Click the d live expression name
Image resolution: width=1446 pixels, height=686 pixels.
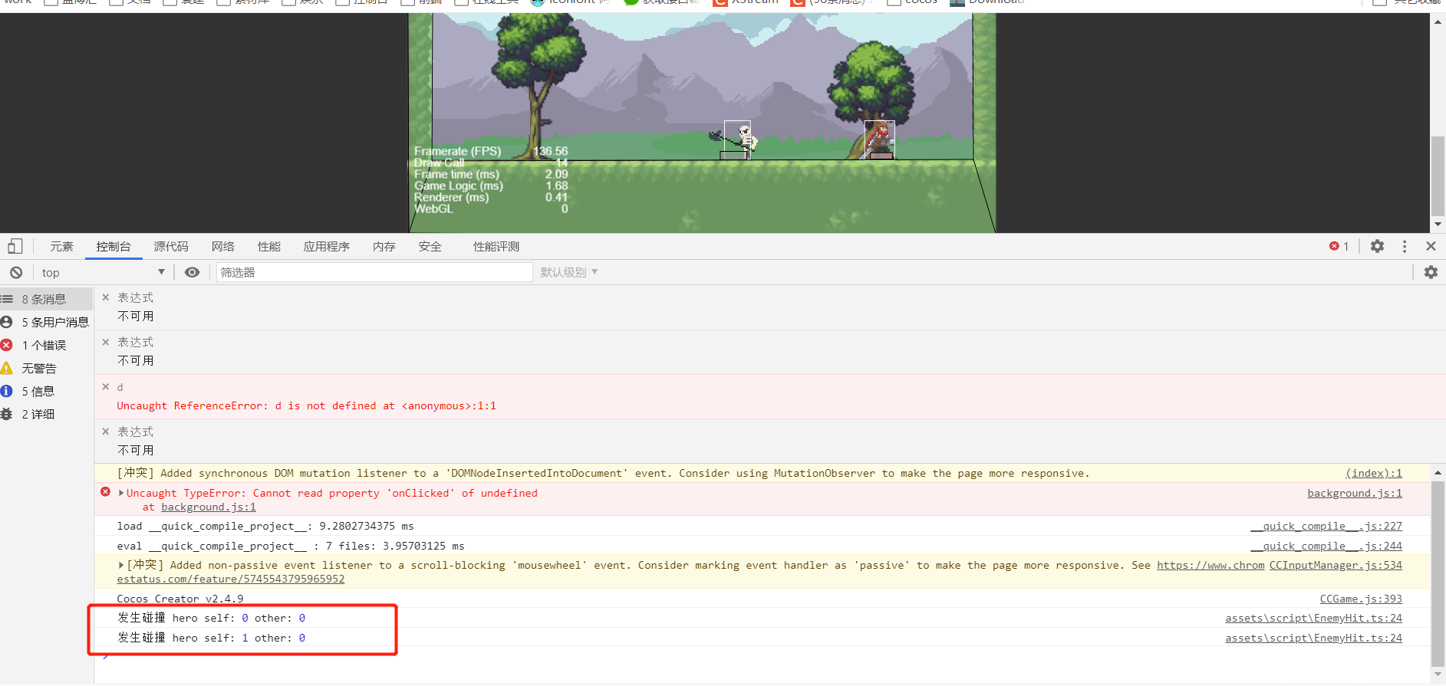[x=120, y=387]
